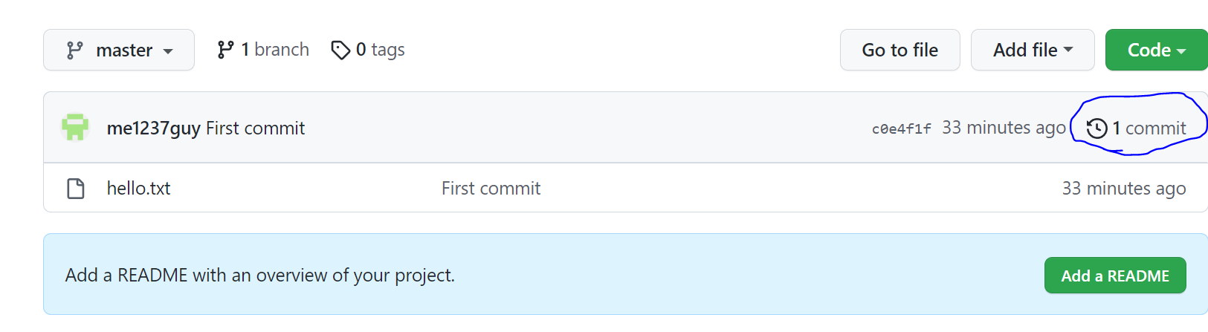
Task: View the 1 commit history link
Action: [x=1137, y=128]
